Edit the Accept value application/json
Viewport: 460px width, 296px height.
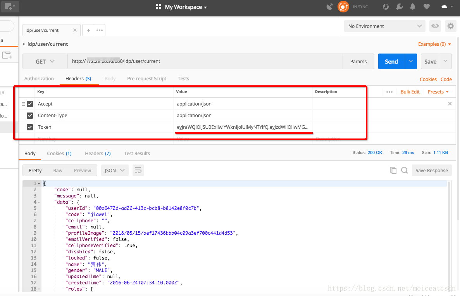coord(243,104)
